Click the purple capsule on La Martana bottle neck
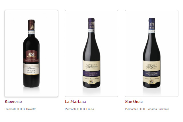 tap(91, 23)
